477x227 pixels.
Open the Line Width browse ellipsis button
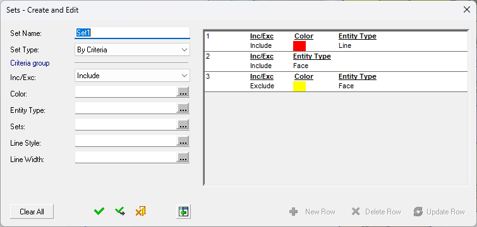pyautogui.click(x=183, y=158)
